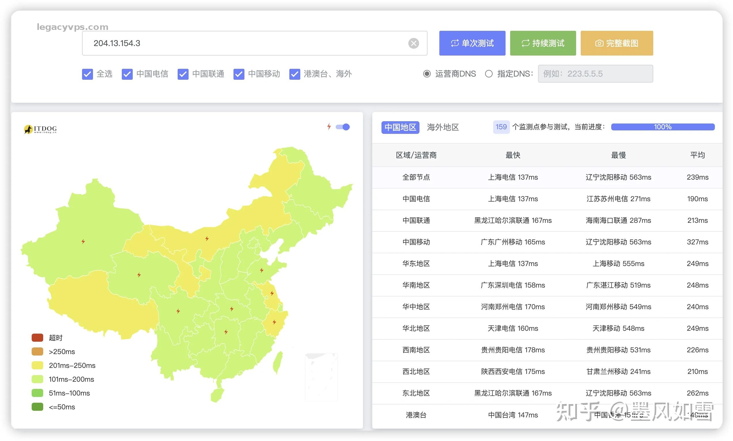Click the 最快 column header
Viewport: 733px width, 441px height.
click(x=513, y=155)
